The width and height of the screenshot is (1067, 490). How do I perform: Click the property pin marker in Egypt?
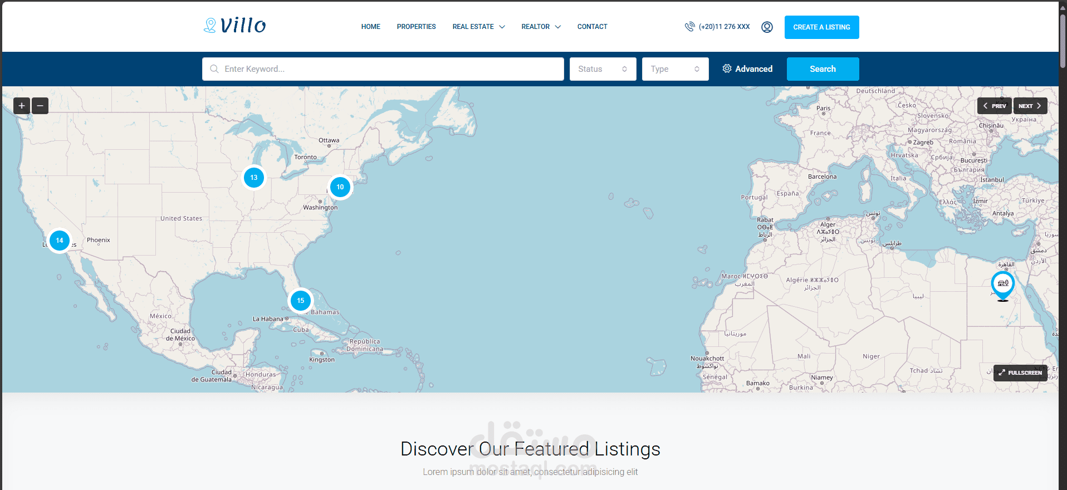(x=1002, y=285)
